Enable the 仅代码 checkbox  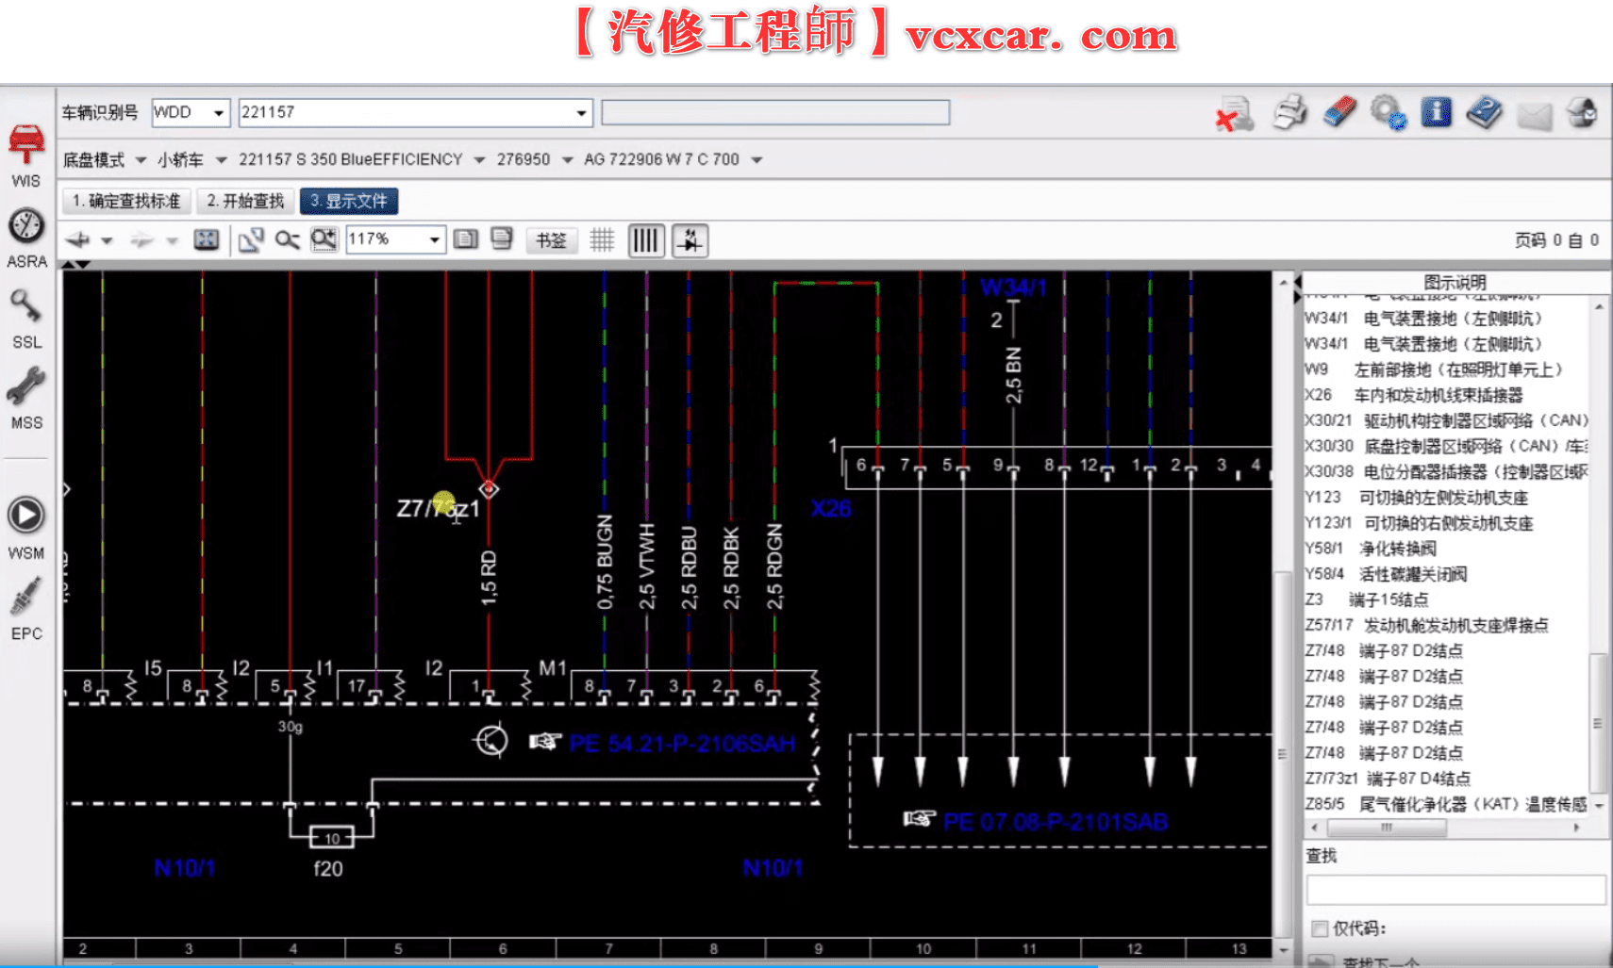(1318, 927)
